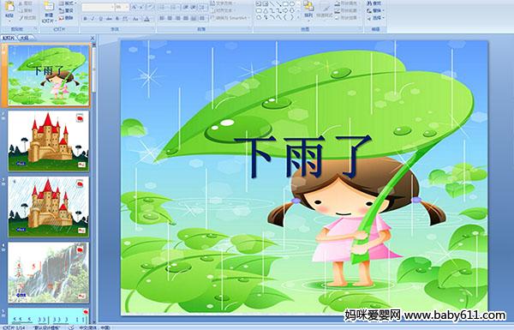This screenshot has height=330, width=514.
Task: Select the oval shape in shapes gallery
Action: pyautogui.click(x=292, y=4)
